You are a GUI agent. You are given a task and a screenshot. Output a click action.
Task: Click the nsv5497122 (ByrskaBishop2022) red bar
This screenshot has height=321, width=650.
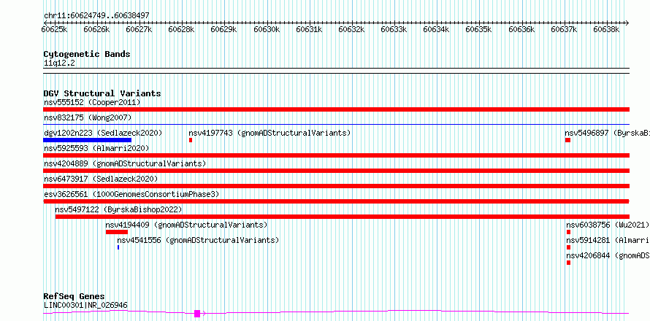[x=343, y=217]
